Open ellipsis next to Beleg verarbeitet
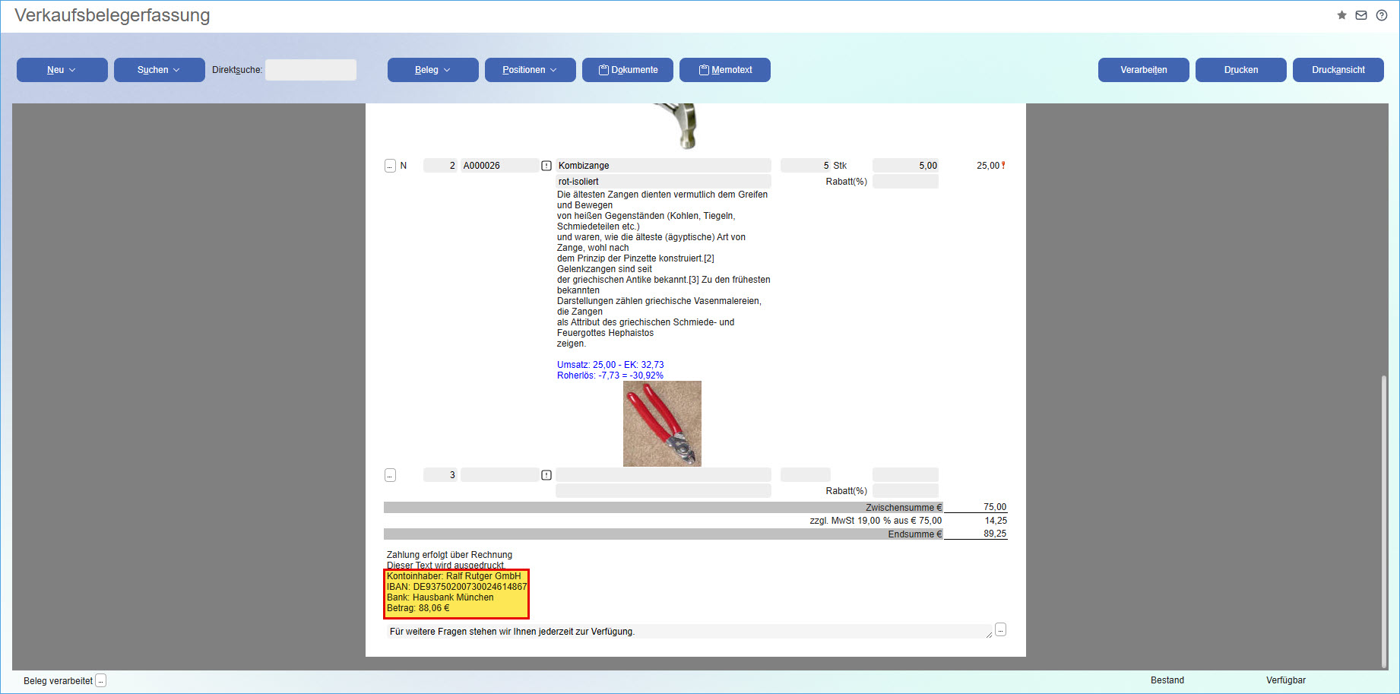Viewport: 1400px width, 694px height. click(x=100, y=681)
